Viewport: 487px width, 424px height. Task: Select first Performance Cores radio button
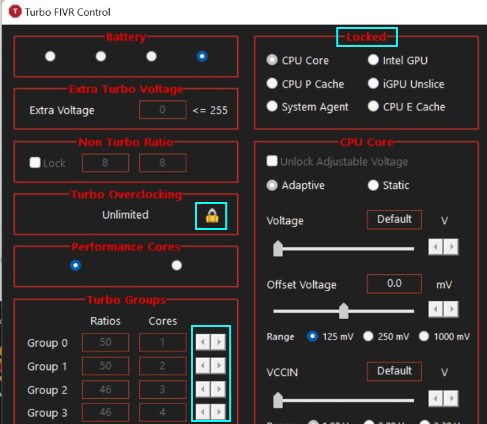[x=75, y=265]
